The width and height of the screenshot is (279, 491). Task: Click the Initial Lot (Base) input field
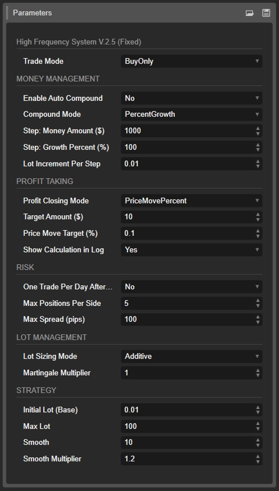(x=186, y=410)
